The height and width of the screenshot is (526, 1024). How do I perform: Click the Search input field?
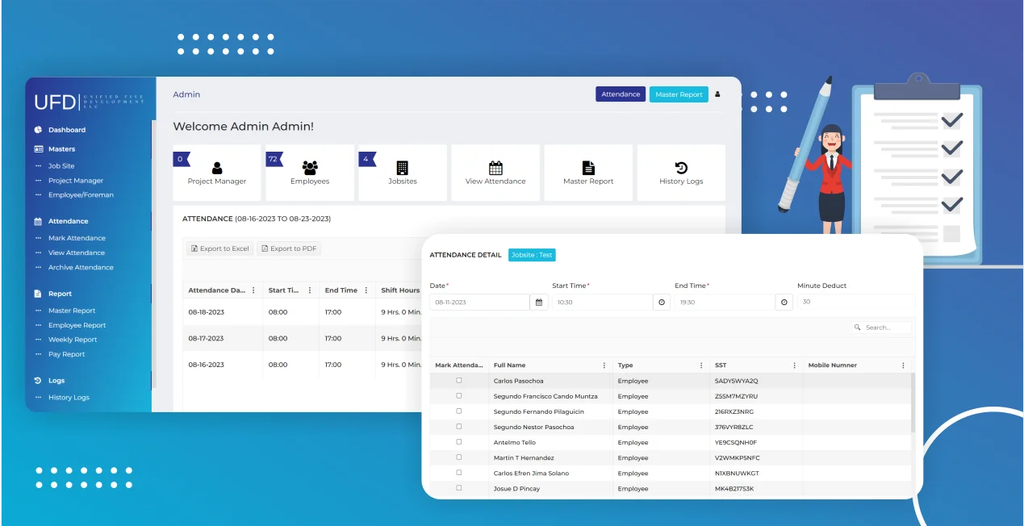886,328
